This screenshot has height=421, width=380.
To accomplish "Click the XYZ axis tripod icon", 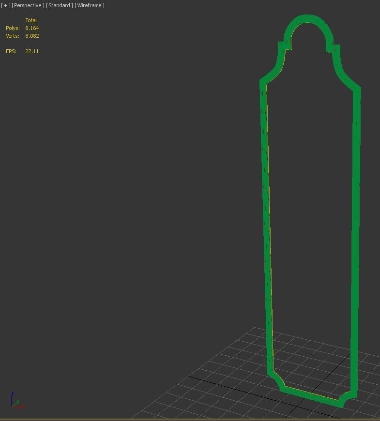I will tap(17, 400).
